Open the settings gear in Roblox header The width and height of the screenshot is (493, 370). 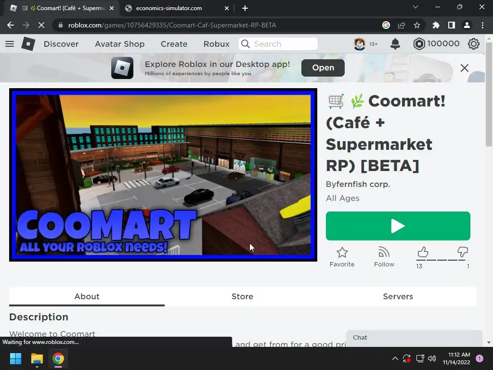[474, 44]
